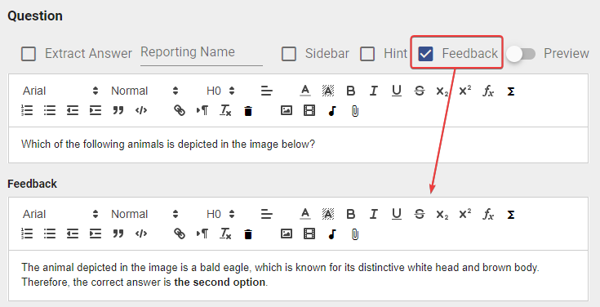Click trash delete icon in Question editor
Viewport: 600px width, 307px height.
(248, 111)
